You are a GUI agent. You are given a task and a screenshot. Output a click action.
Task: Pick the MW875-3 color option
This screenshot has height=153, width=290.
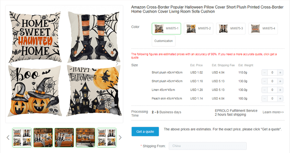(x=231, y=29)
